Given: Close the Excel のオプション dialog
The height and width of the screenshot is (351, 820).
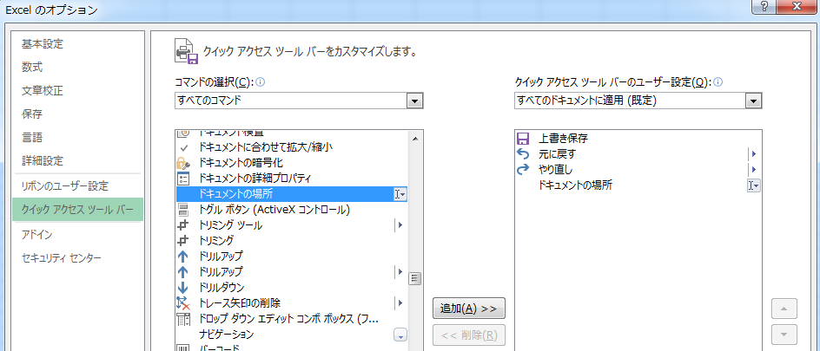Looking at the screenshot, I should point(797,6).
